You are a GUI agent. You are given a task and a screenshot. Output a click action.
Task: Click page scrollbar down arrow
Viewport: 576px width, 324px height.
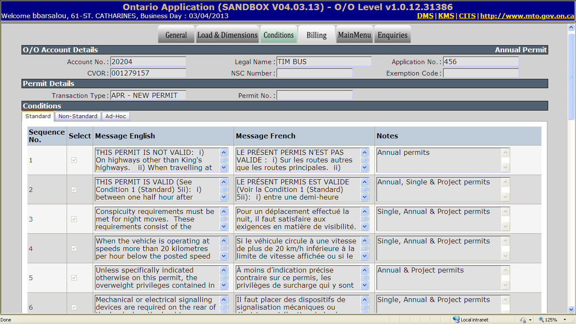click(x=572, y=309)
